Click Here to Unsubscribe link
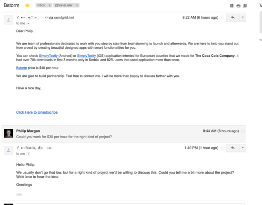Screen dimensions: 262x205 (x=37, y=112)
